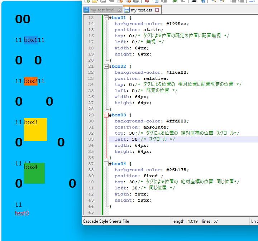Click the green box4 in the browser
Image resolution: width=258 pixels, height=241 pixels.
34,173
